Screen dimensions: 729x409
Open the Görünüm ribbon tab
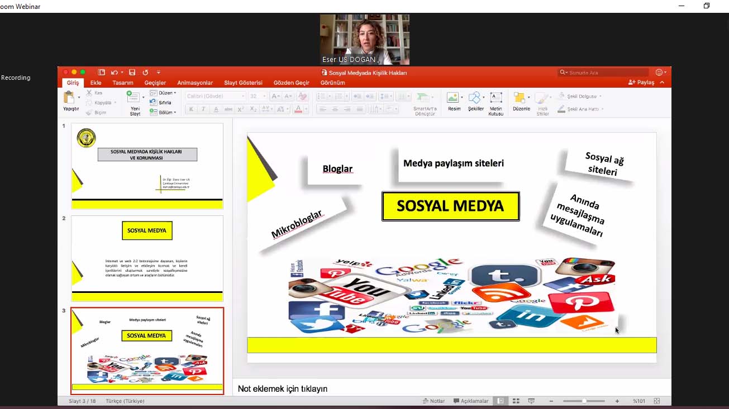point(332,83)
